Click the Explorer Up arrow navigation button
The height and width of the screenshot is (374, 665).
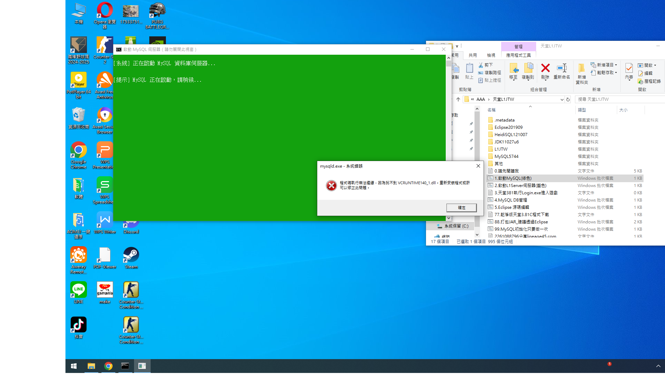[x=458, y=99]
